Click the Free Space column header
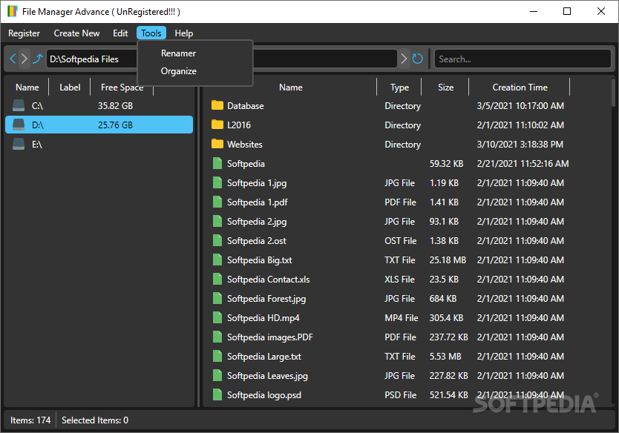Viewport: 619px width, 433px height. point(122,87)
